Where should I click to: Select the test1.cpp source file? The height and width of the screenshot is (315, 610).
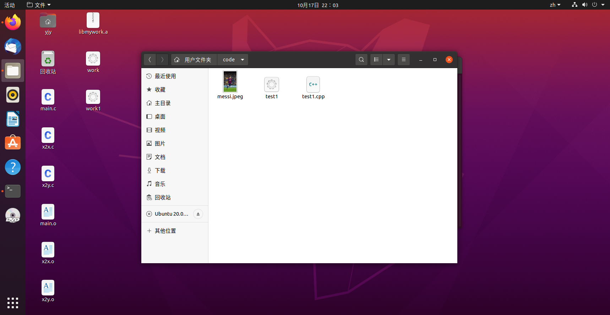(x=313, y=84)
